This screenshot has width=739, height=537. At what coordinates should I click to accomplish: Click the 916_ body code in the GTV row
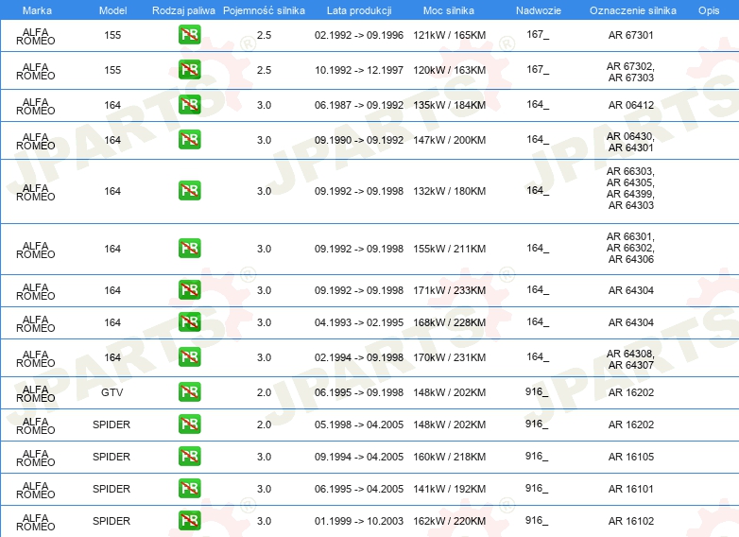(x=537, y=391)
